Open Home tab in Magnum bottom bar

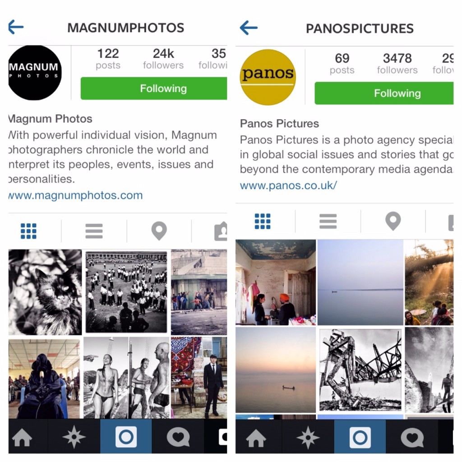point(23,437)
